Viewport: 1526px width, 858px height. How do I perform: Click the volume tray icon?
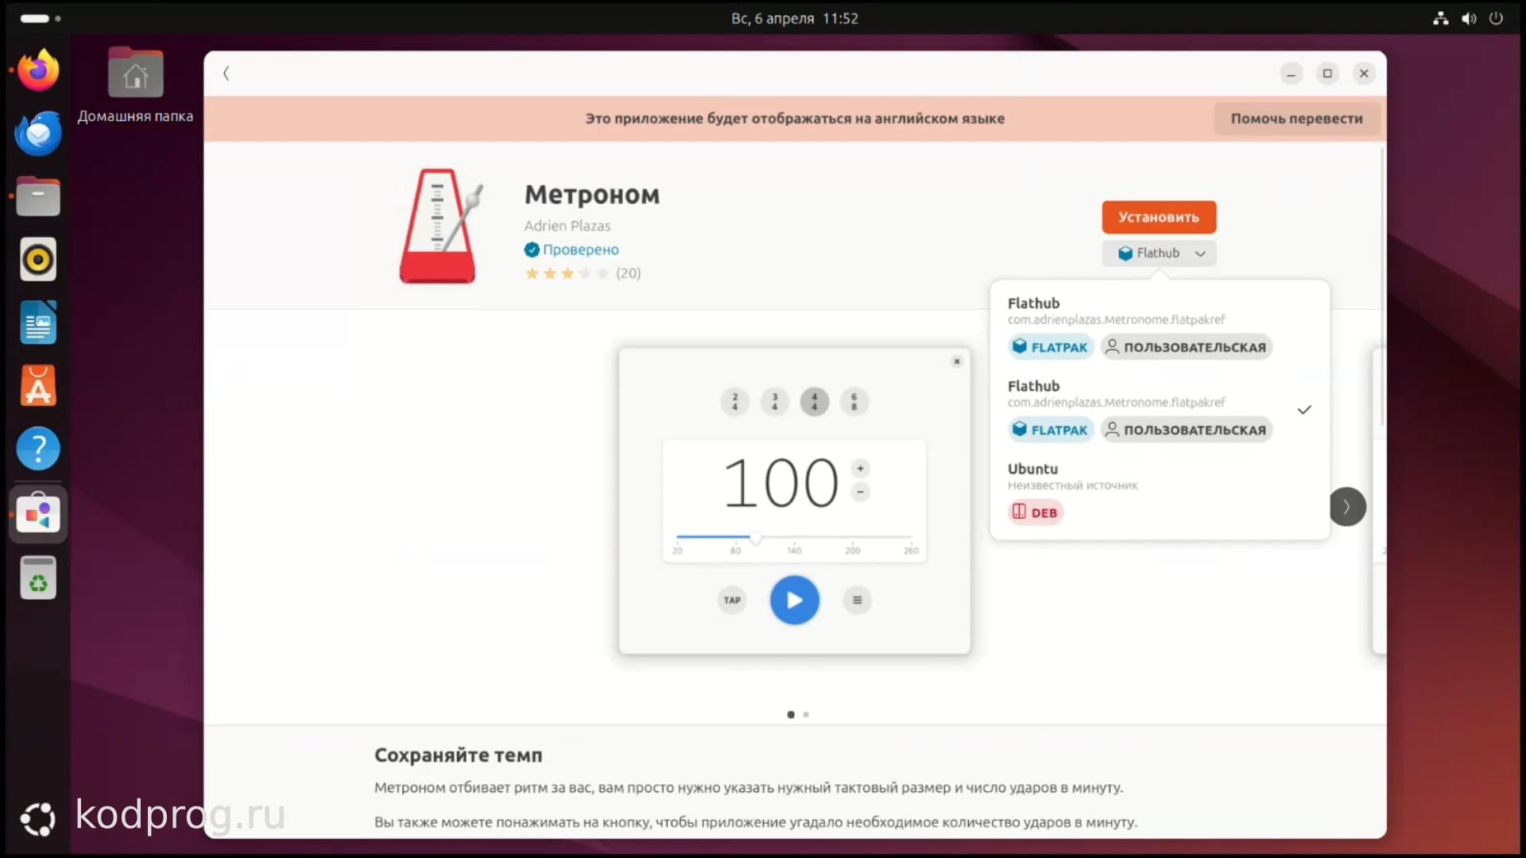pyautogui.click(x=1468, y=18)
